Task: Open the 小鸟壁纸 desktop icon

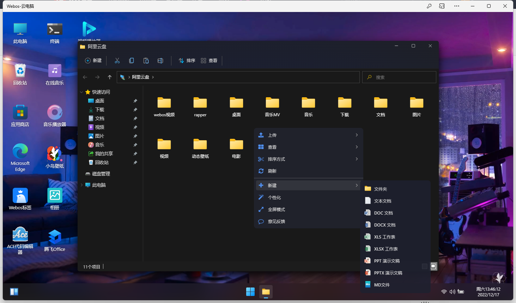Action: [x=55, y=157]
